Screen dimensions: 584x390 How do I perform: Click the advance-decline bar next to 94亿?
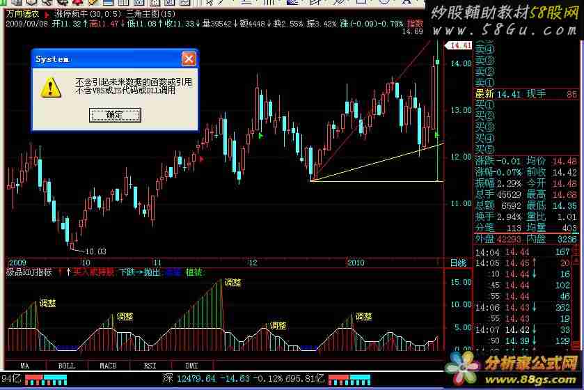[46, 380]
